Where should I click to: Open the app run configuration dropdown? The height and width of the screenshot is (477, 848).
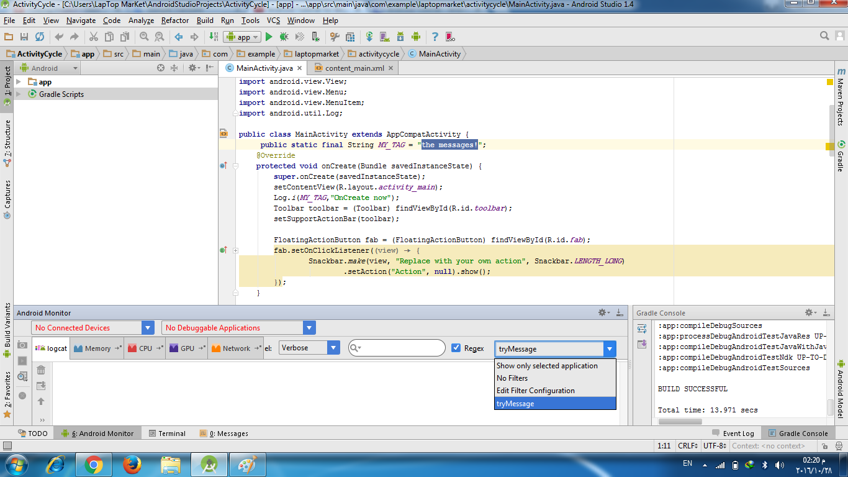pyautogui.click(x=241, y=37)
